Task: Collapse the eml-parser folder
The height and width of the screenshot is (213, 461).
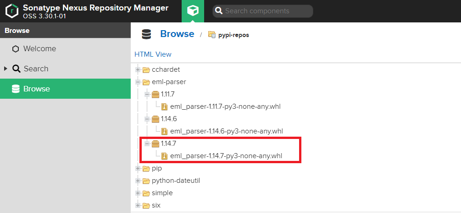Action: tap(138, 82)
